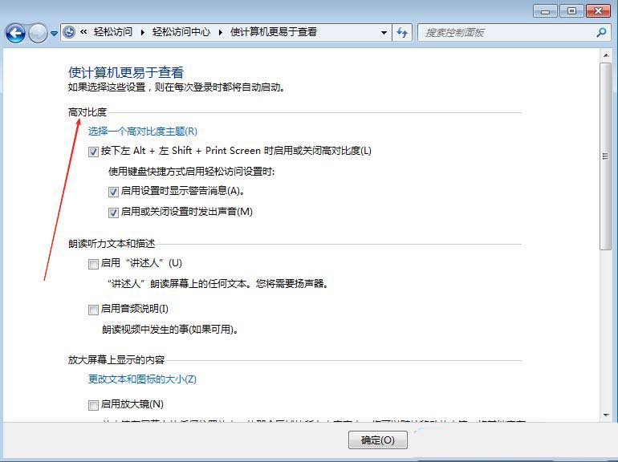
Task: Click inside the 搜索控制面板 search field
Action: [506, 33]
